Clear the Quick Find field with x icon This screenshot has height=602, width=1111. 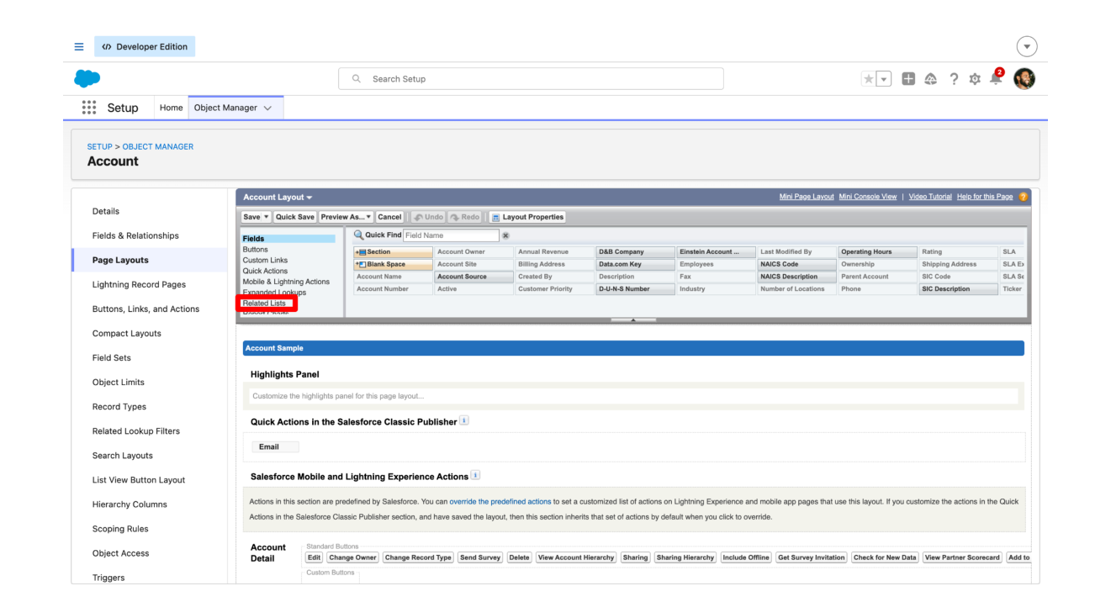coord(505,235)
